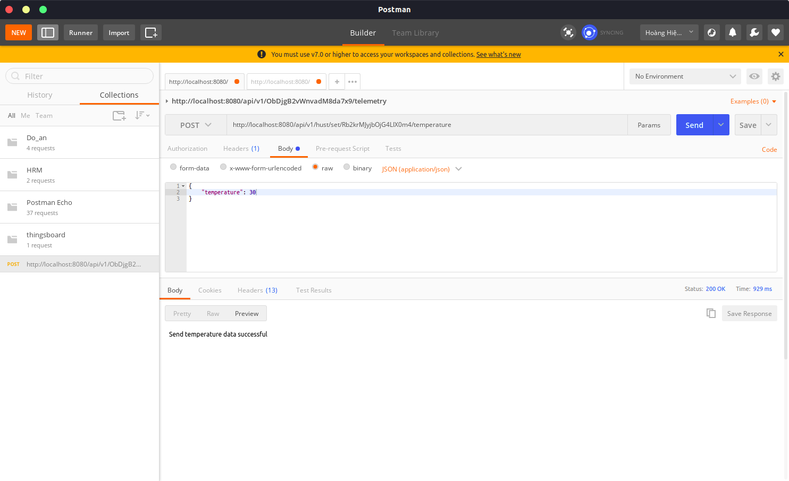The height and width of the screenshot is (481, 789).
Task: Open the POST method dropdown
Action: tap(195, 125)
